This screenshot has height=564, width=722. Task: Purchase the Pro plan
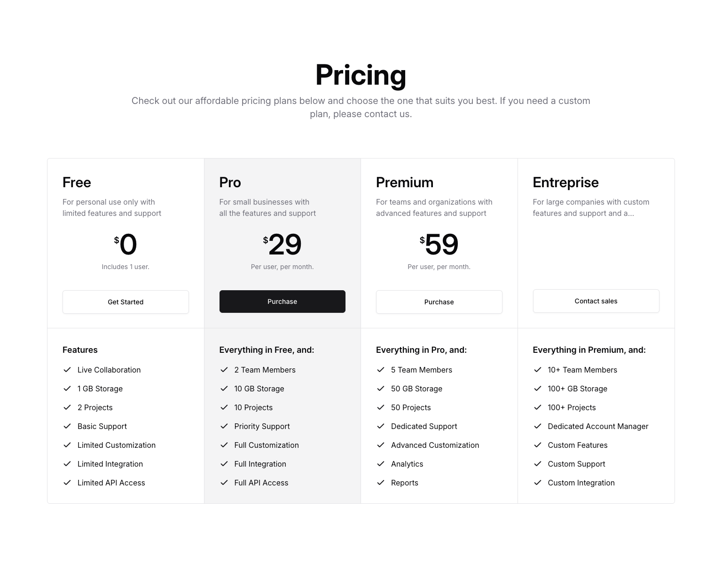(282, 302)
